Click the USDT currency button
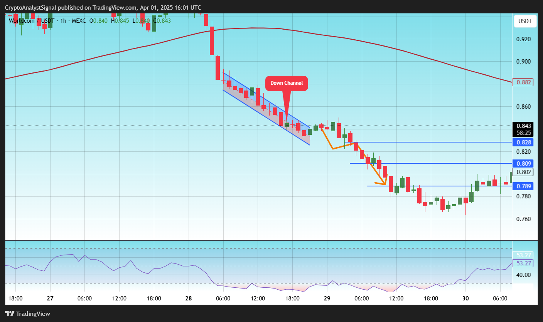Viewport: 543px width, 322px height. [525, 21]
